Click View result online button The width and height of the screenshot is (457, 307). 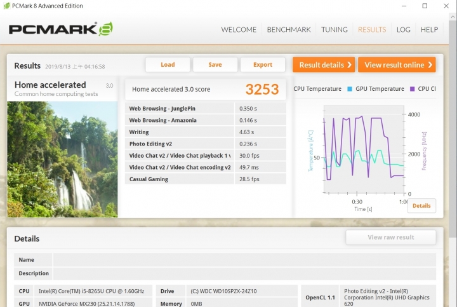point(397,65)
